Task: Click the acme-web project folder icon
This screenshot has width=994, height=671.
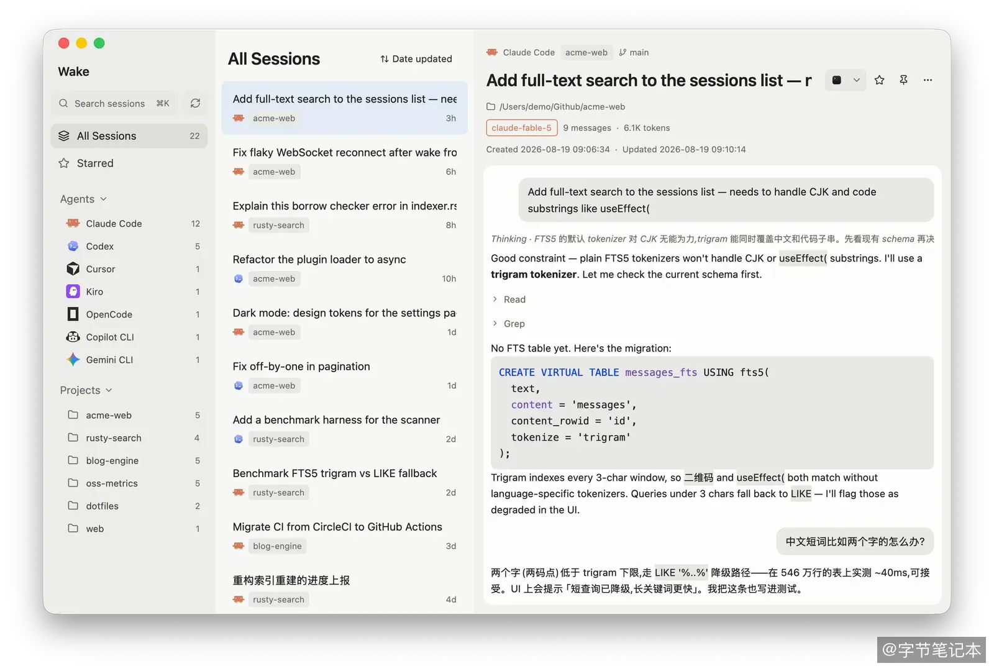Action: [73, 414]
